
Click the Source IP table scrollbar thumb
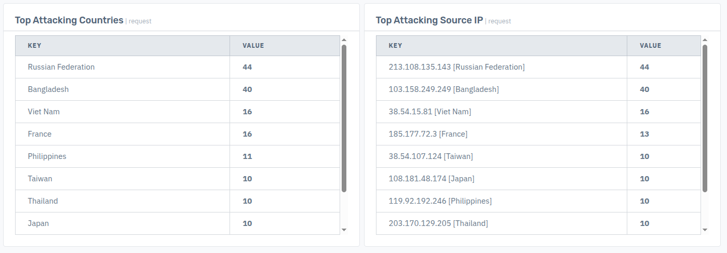coord(705,118)
